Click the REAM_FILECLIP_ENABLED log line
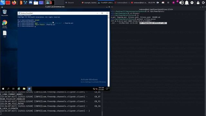Screen dimensions: 206x116 pos(51,98)
